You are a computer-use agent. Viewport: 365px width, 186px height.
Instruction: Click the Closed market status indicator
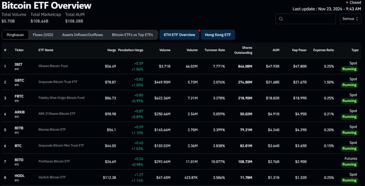[354, 2]
